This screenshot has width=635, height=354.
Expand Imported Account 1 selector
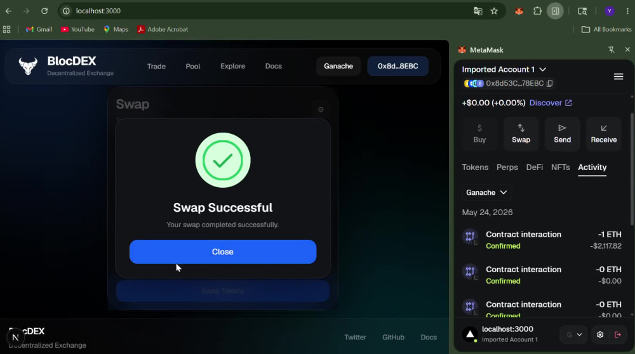tap(504, 69)
